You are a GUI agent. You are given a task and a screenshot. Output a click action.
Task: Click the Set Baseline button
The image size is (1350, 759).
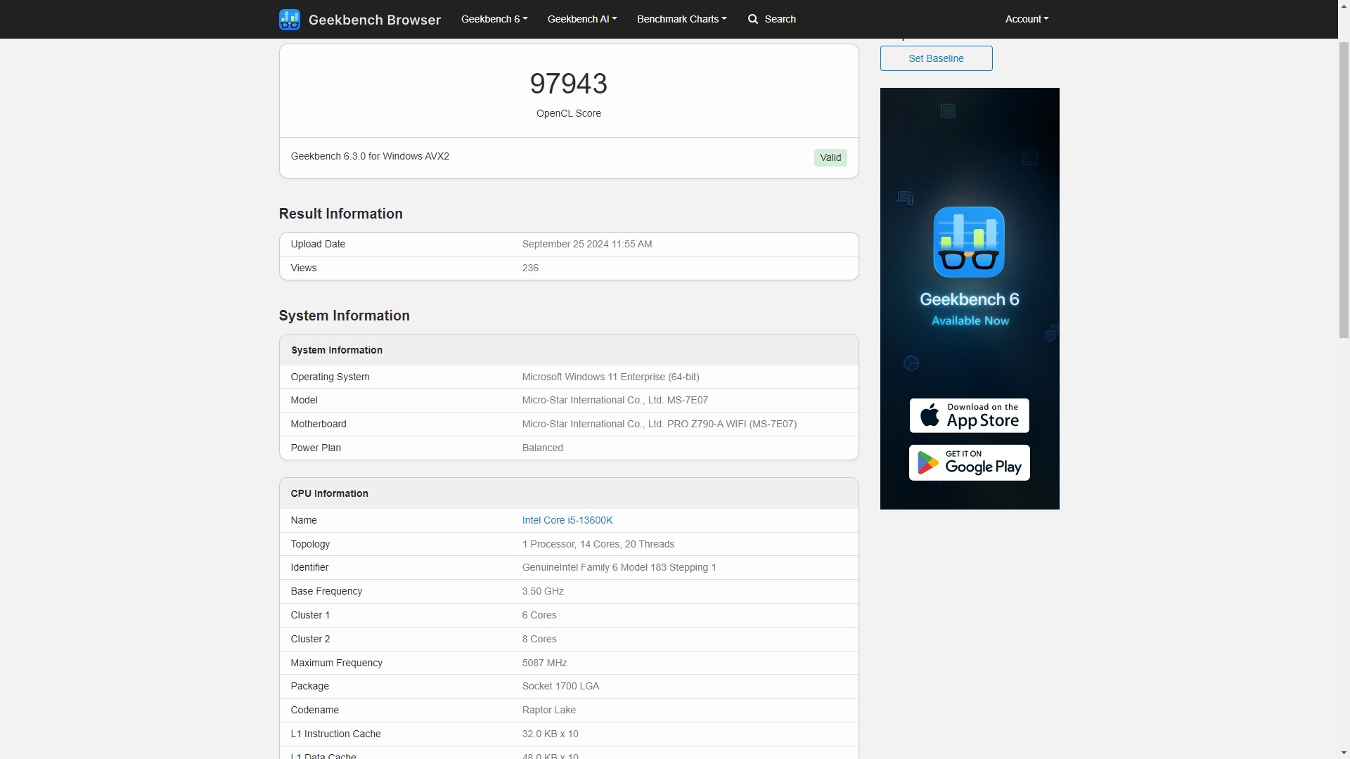point(936,58)
